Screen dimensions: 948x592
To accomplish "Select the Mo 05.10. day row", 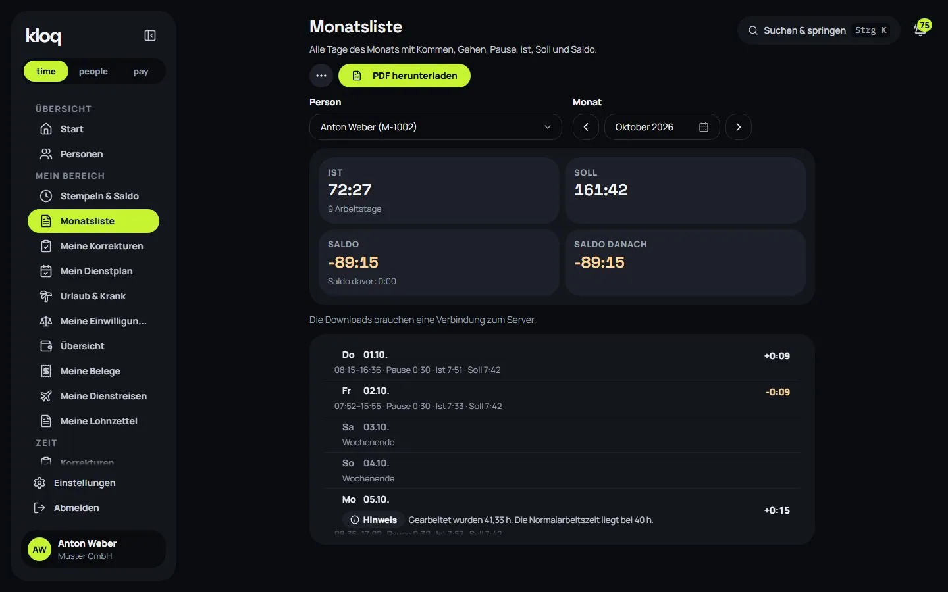I will click(562, 512).
